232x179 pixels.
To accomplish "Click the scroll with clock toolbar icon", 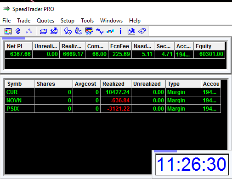I will click(68, 31).
